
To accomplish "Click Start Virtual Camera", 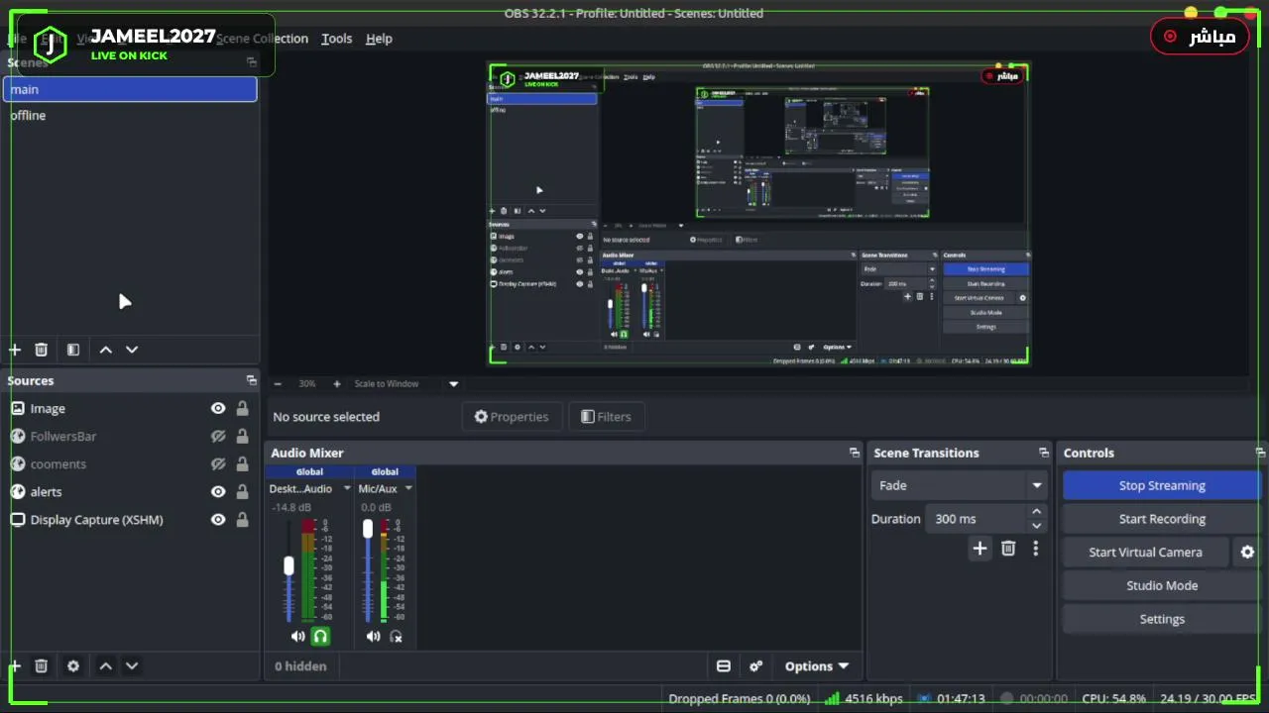I will (x=1145, y=553).
